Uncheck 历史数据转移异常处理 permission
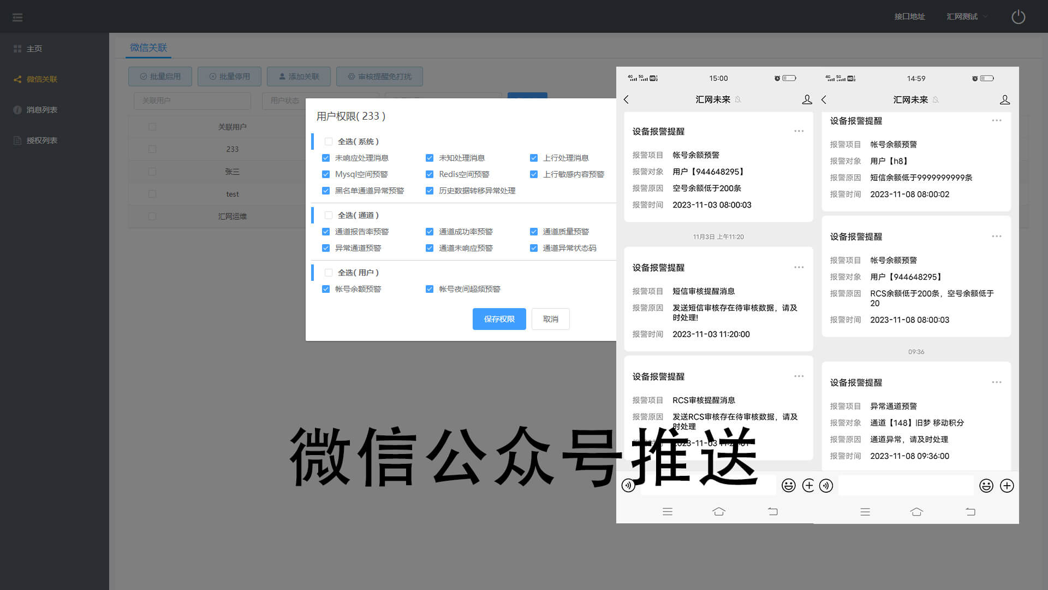Viewport: 1048px width, 590px height. 430,191
